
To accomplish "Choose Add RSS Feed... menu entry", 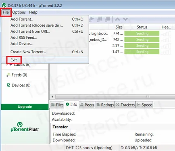I will coord(45,38).
